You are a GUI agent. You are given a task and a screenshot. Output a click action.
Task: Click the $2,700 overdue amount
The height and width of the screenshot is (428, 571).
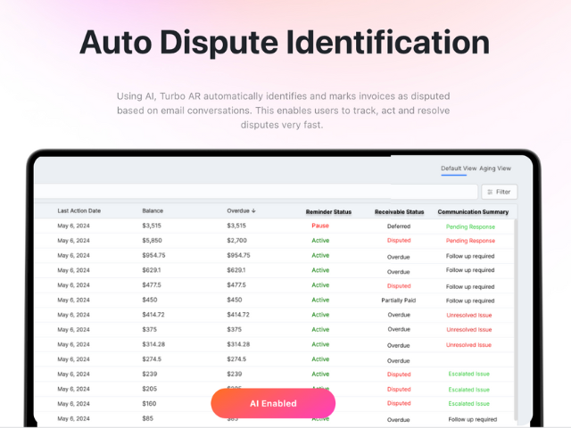point(236,240)
